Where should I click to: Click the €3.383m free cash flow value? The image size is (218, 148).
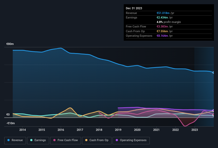[162, 26]
